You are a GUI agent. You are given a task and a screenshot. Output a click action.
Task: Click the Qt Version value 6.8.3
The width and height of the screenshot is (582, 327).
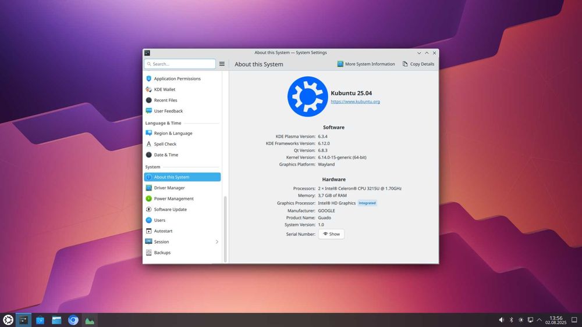[x=322, y=150]
